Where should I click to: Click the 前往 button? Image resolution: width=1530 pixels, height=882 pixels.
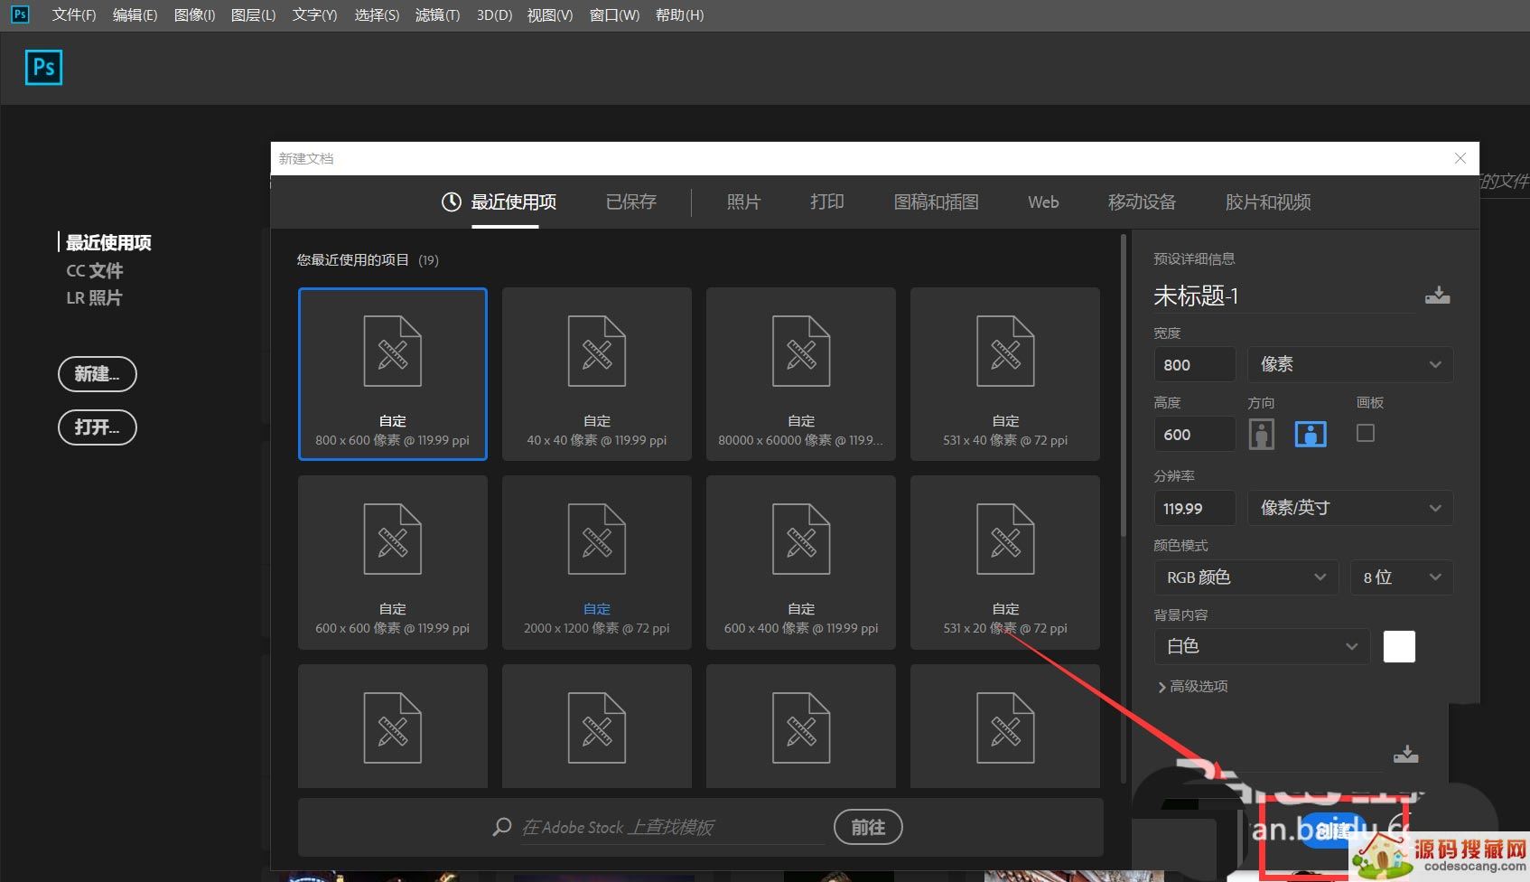click(867, 827)
